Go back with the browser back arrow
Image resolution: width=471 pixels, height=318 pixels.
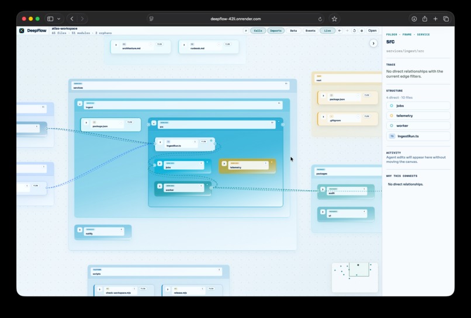pyautogui.click(x=72, y=19)
